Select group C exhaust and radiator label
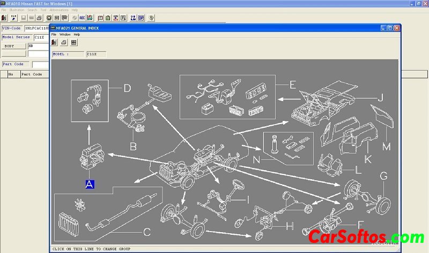The image size is (429, 253). (x=146, y=232)
